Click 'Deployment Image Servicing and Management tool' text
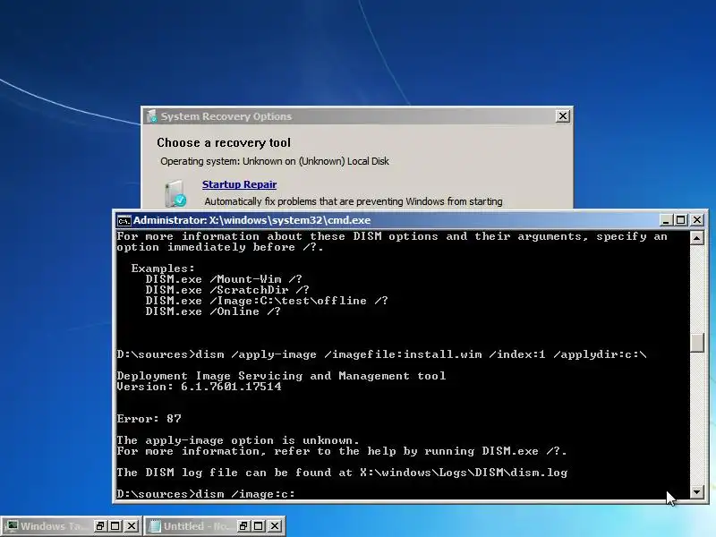Viewport: 716px width, 537px height. tap(281, 376)
